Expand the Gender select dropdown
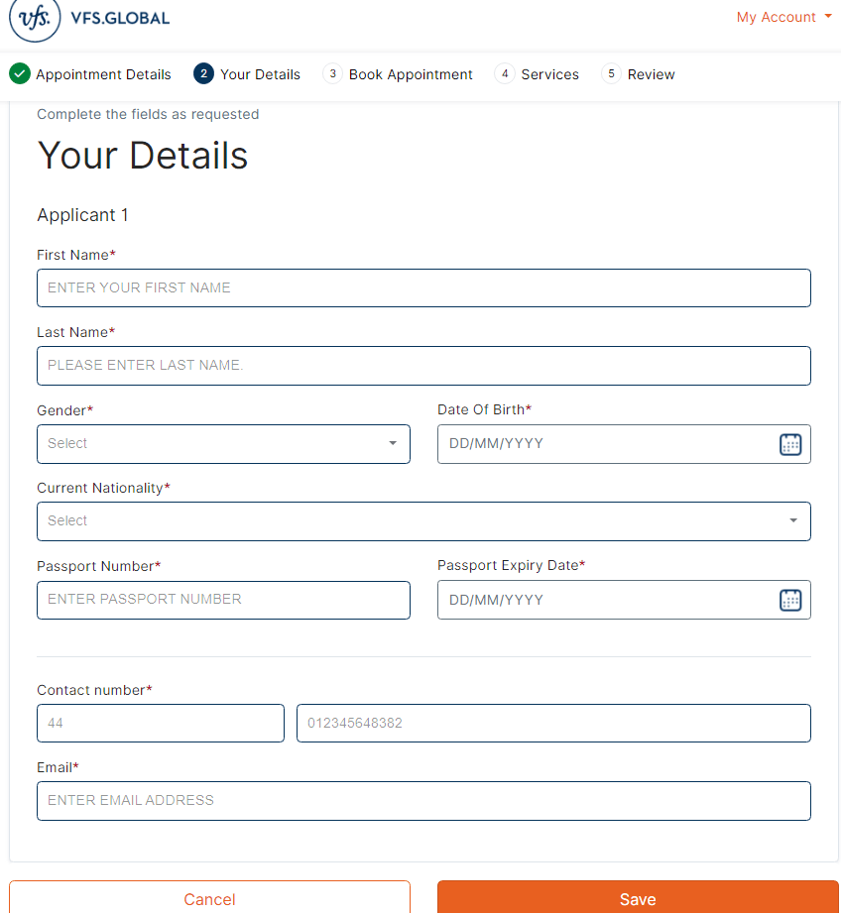 click(223, 444)
